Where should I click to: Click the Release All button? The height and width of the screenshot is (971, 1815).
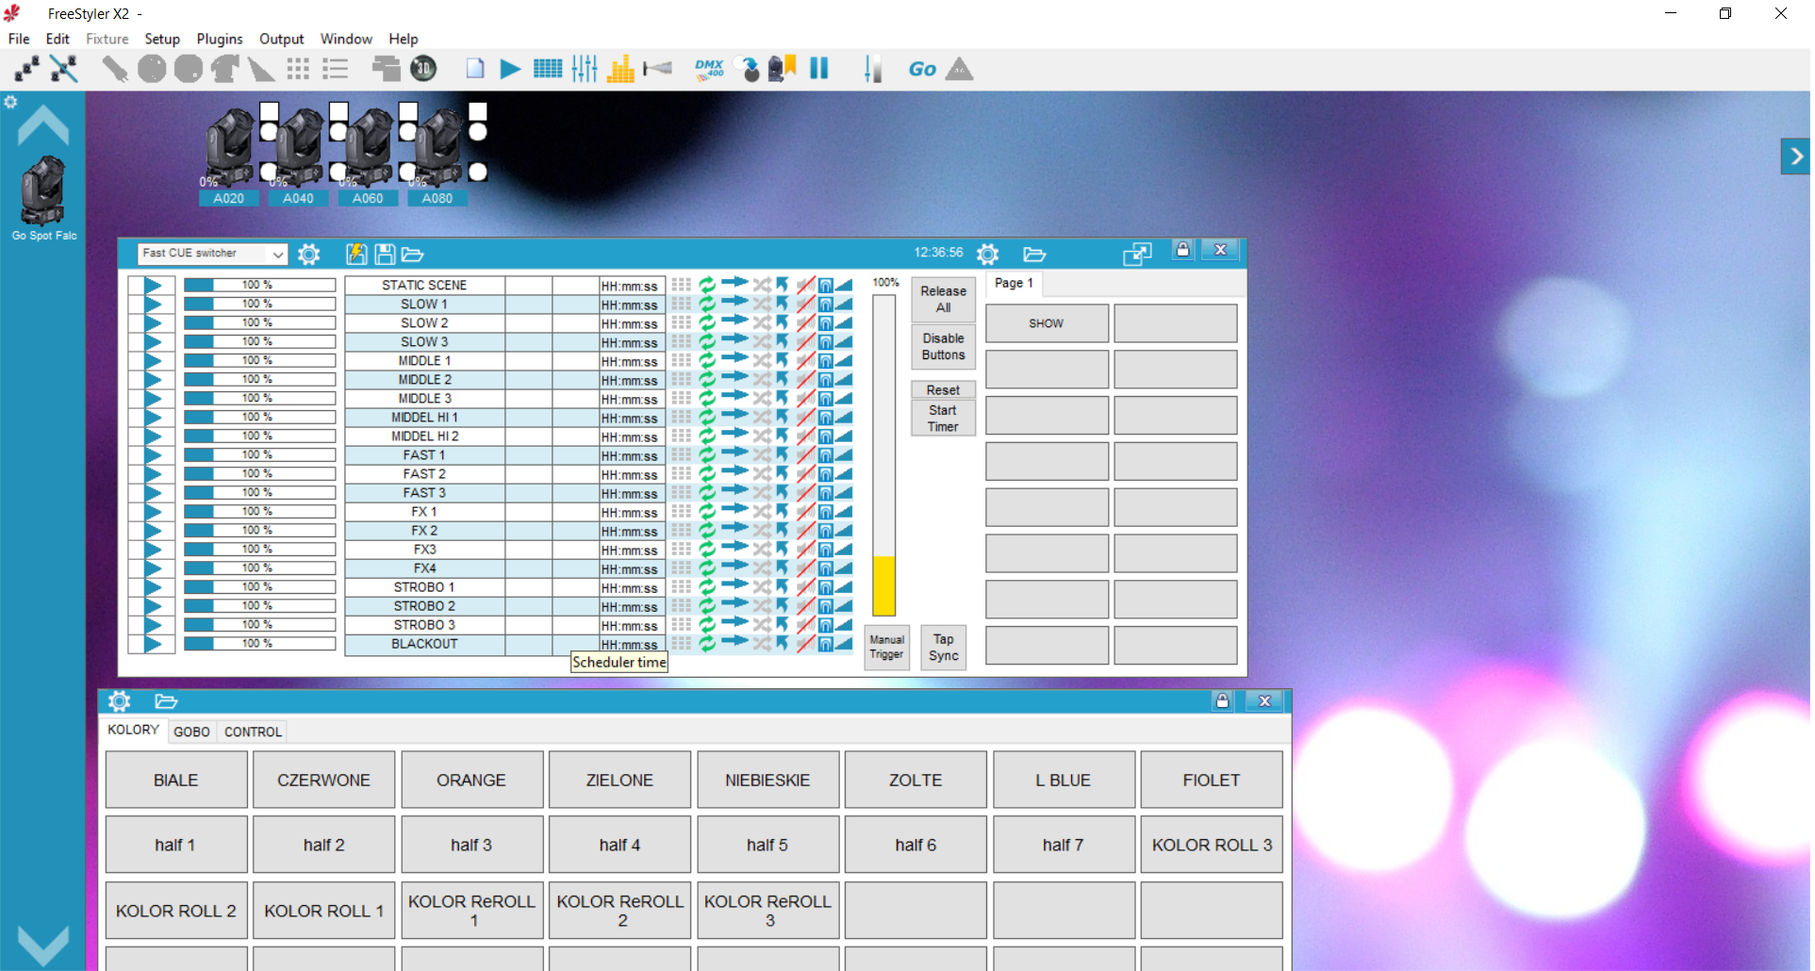click(943, 299)
